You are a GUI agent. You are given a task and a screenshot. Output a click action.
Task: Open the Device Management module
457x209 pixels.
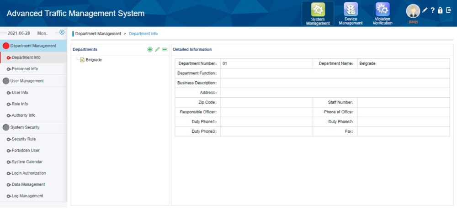pos(351,14)
